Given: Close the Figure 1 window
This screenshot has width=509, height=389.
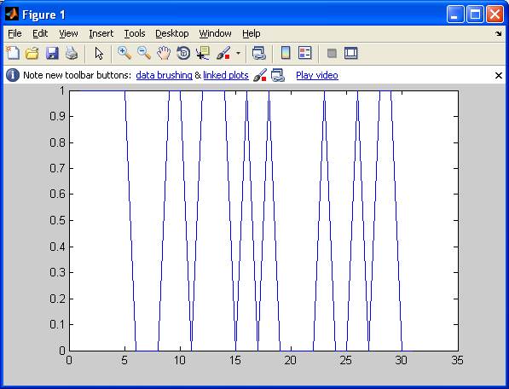Looking at the screenshot, I should [x=495, y=15].
